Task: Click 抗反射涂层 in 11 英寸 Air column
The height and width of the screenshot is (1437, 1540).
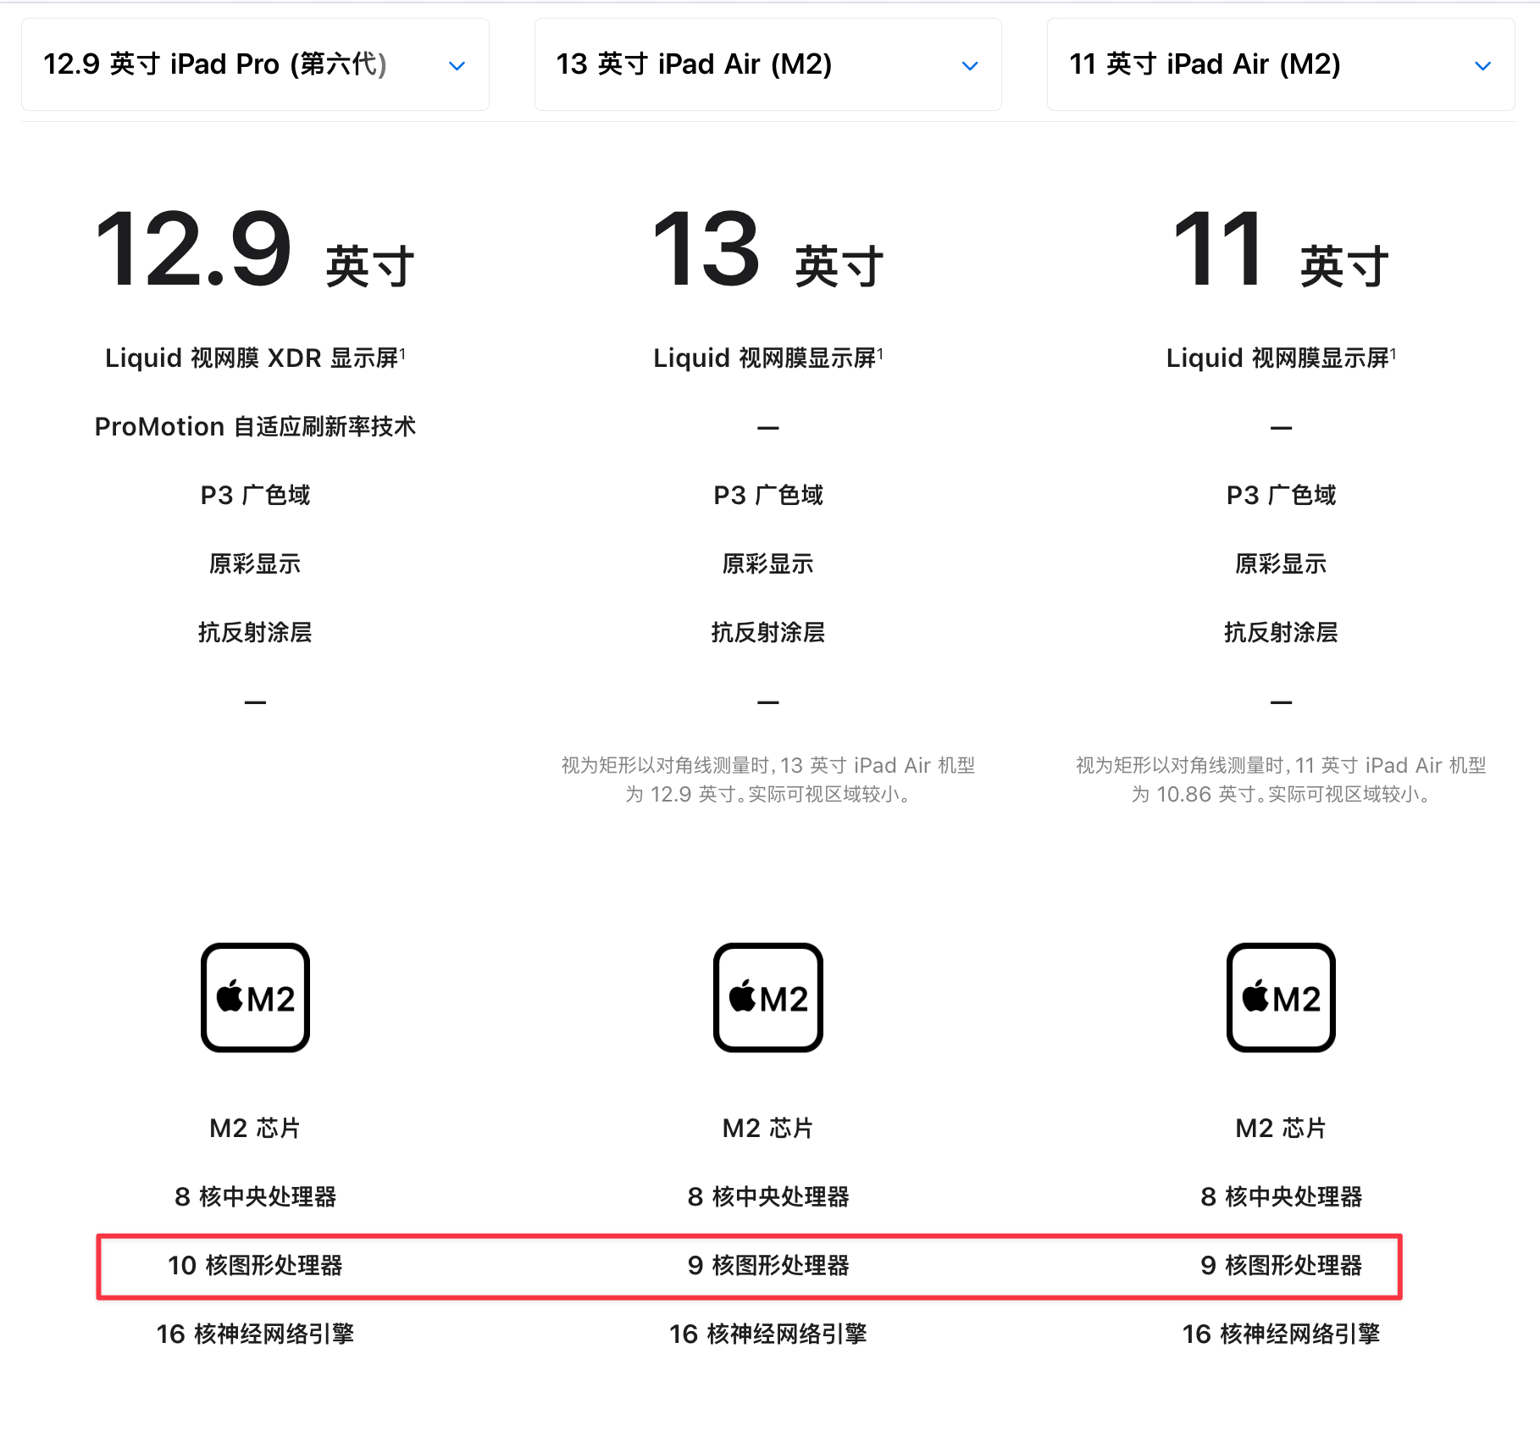Action: [x=1281, y=632]
